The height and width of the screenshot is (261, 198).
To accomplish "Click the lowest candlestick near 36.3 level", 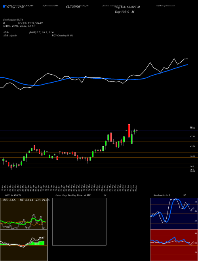I will click(11, 167).
